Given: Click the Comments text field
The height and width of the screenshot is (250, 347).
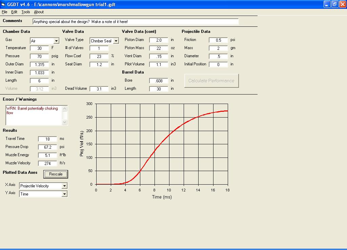Looking at the screenshot, I should coord(136,22).
